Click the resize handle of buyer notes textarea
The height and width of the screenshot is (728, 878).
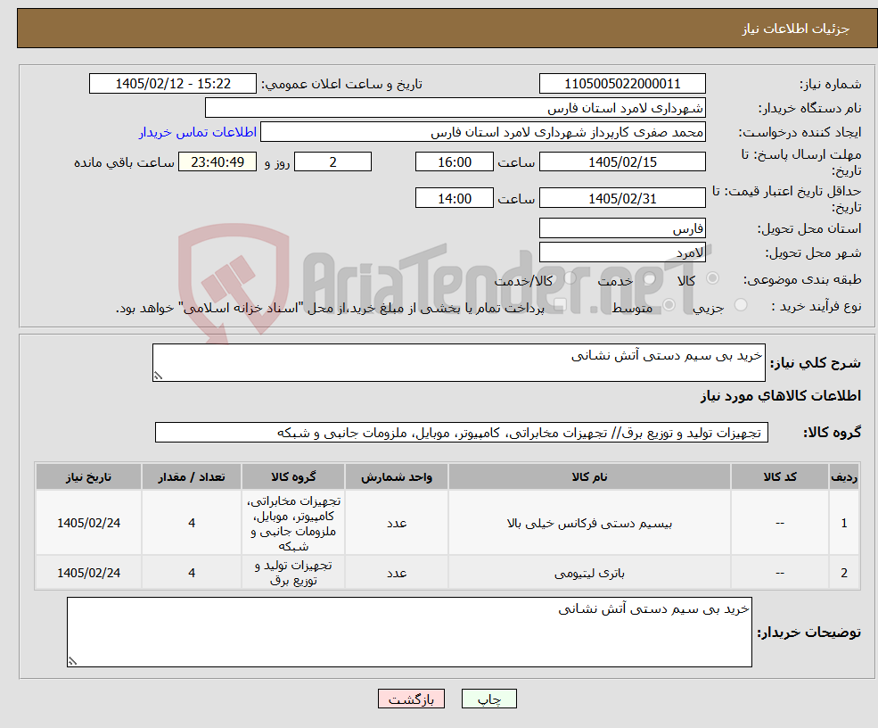[x=72, y=661]
